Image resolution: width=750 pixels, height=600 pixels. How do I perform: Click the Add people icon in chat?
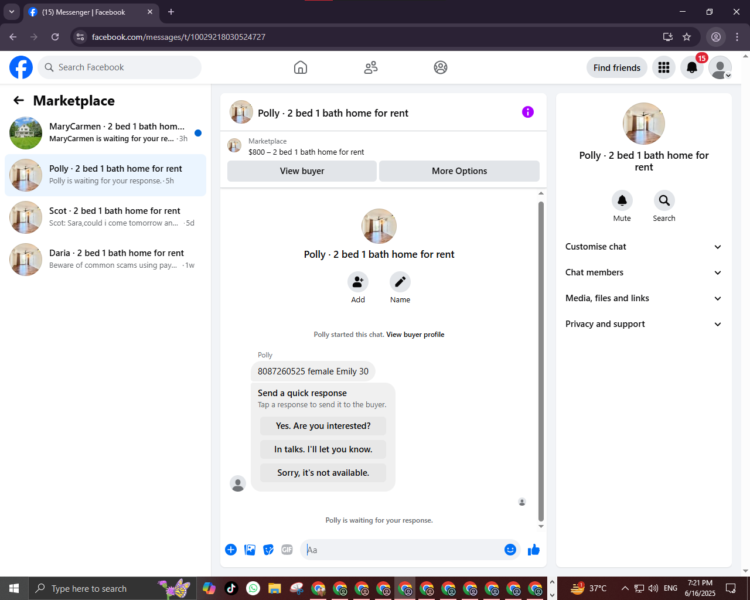(x=358, y=282)
